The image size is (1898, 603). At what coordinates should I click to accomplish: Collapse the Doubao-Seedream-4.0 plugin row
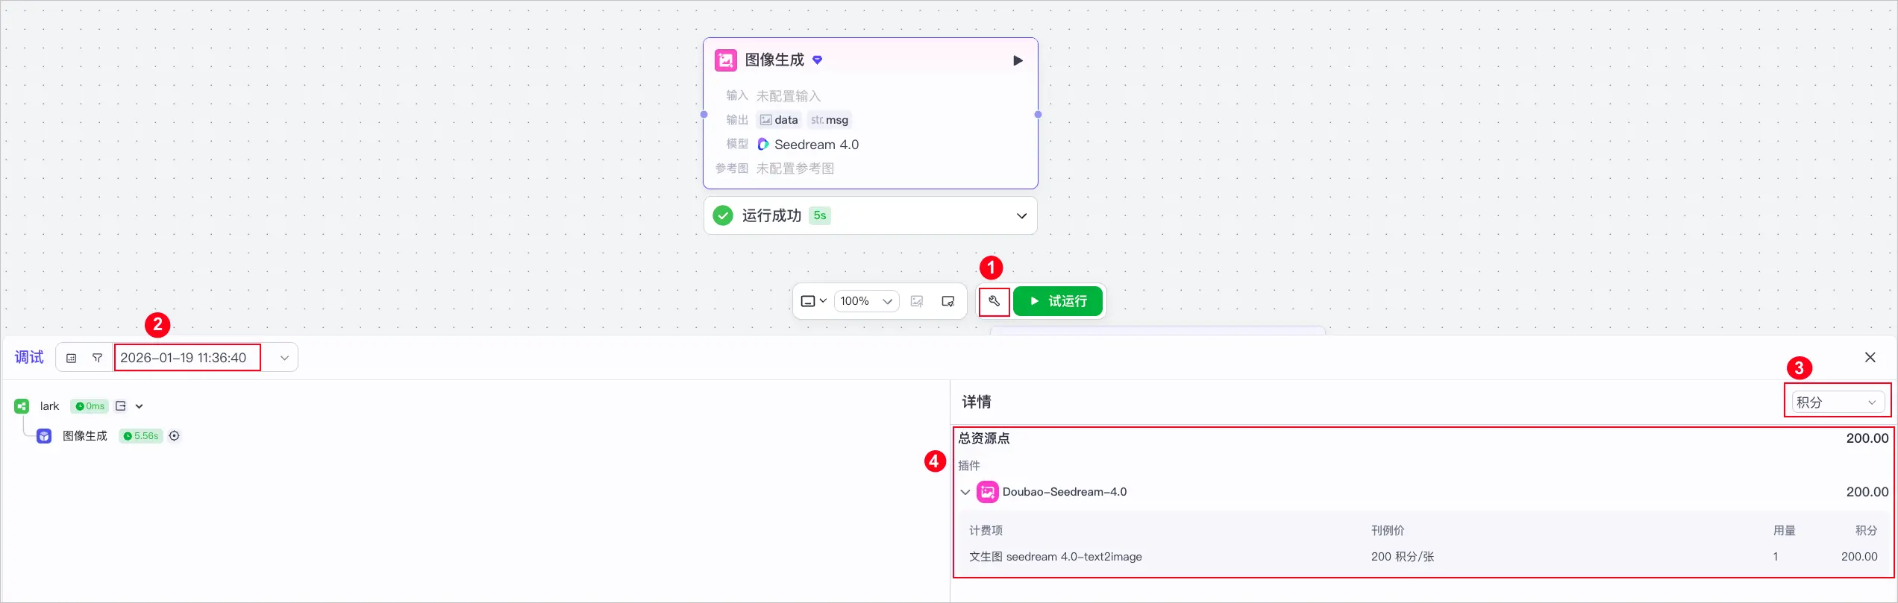pyautogui.click(x=965, y=492)
